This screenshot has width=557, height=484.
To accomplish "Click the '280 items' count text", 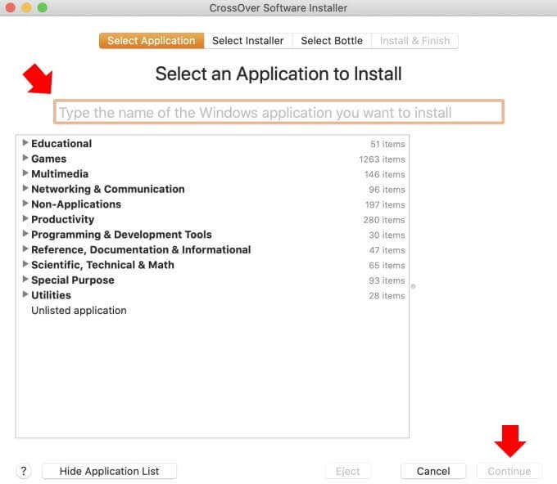I will pos(384,220).
